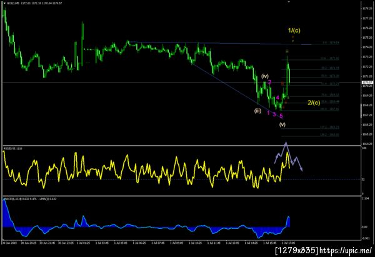The image size is (375, 257).
Task: Click the 1 Jul 01:25 time axis label
Action: (x=84, y=243)
